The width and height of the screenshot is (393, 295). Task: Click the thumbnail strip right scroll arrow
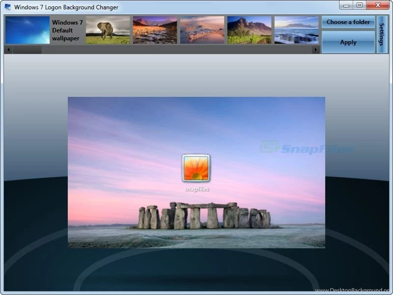point(315,50)
